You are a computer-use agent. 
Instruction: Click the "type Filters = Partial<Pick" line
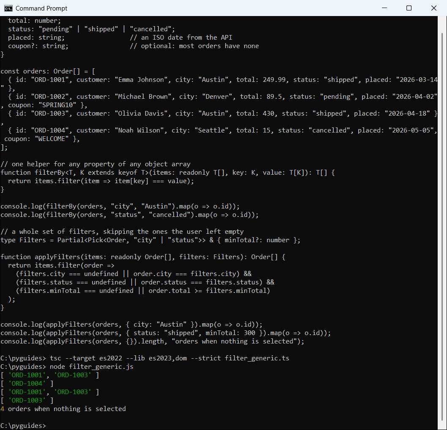[150, 240]
